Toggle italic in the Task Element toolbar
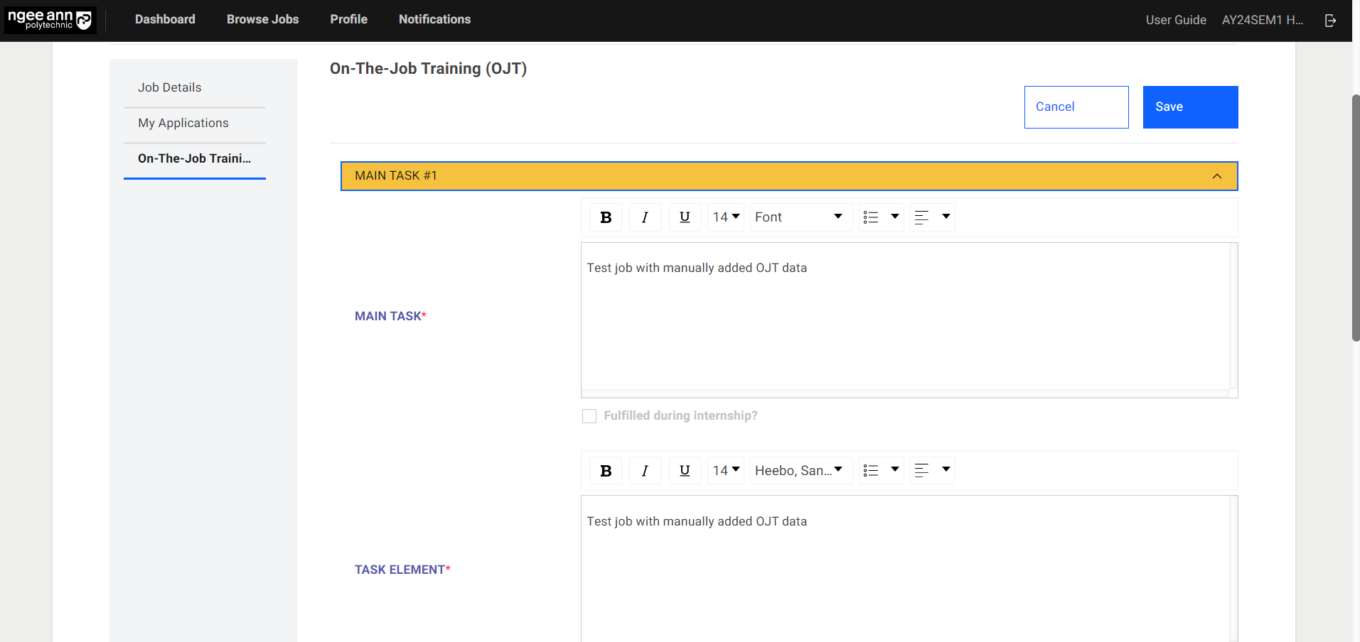Screen dimensions: 1360x642 click(x=645, y=470)
